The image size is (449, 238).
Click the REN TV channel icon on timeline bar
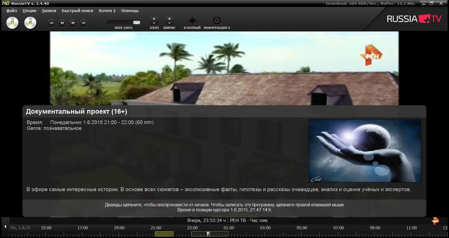point(435,220)
